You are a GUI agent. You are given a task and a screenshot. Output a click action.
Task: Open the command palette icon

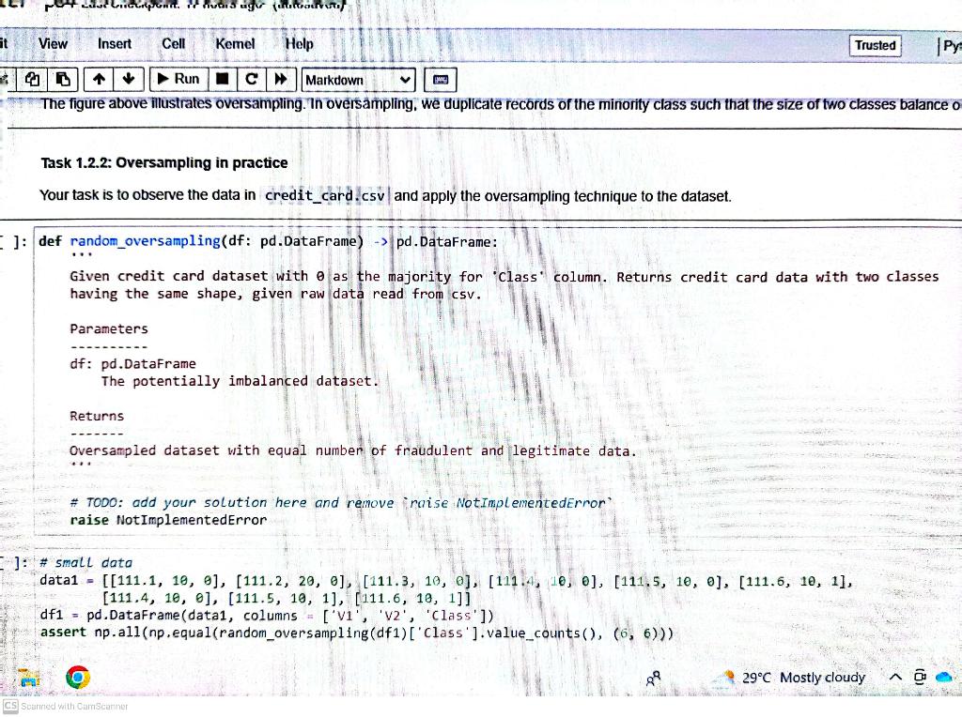pyautogui.click(x=440, y=79)
